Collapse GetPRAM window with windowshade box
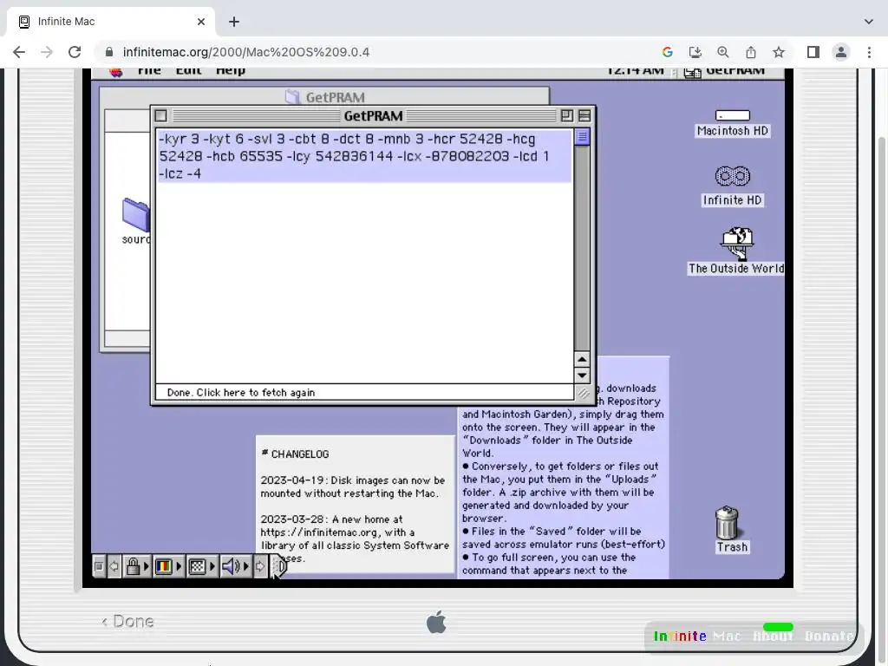This screenshot has height=666, width=888. pyautogui.click(x=585, y=115)
